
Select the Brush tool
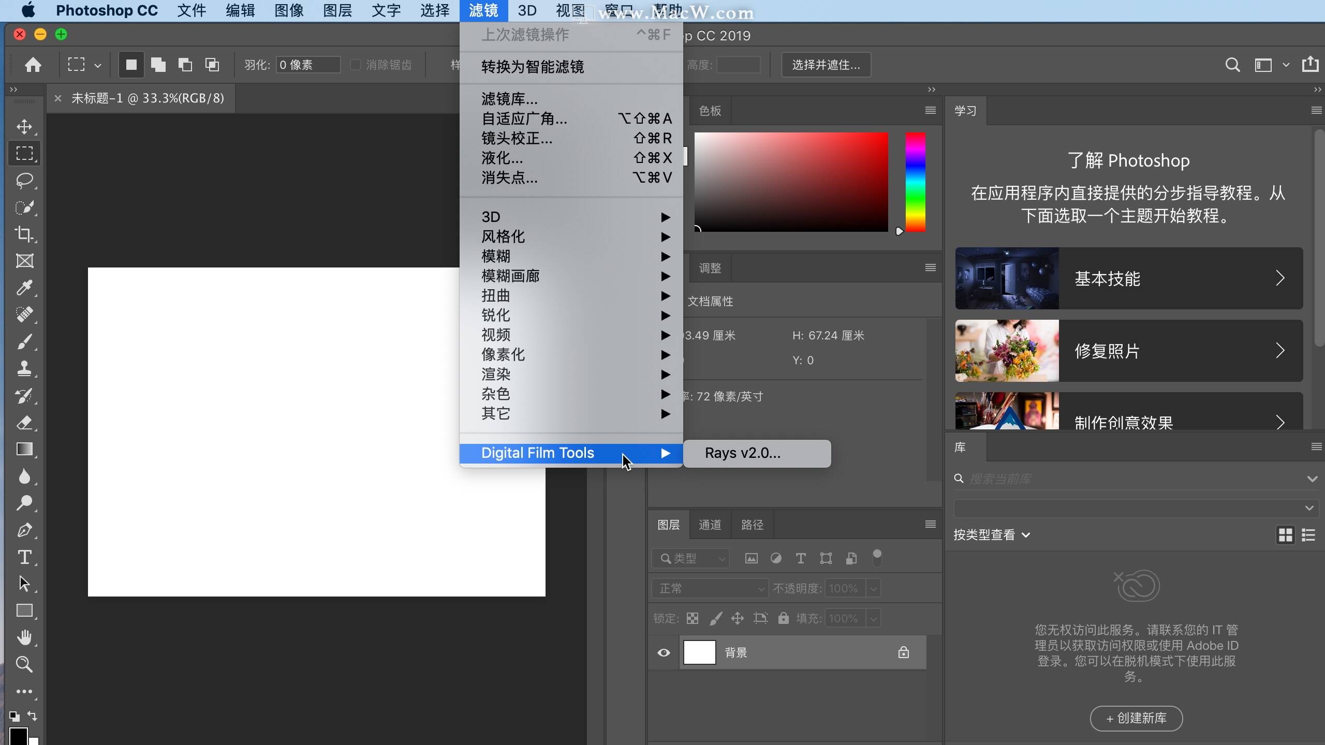(x=24, y=341)
